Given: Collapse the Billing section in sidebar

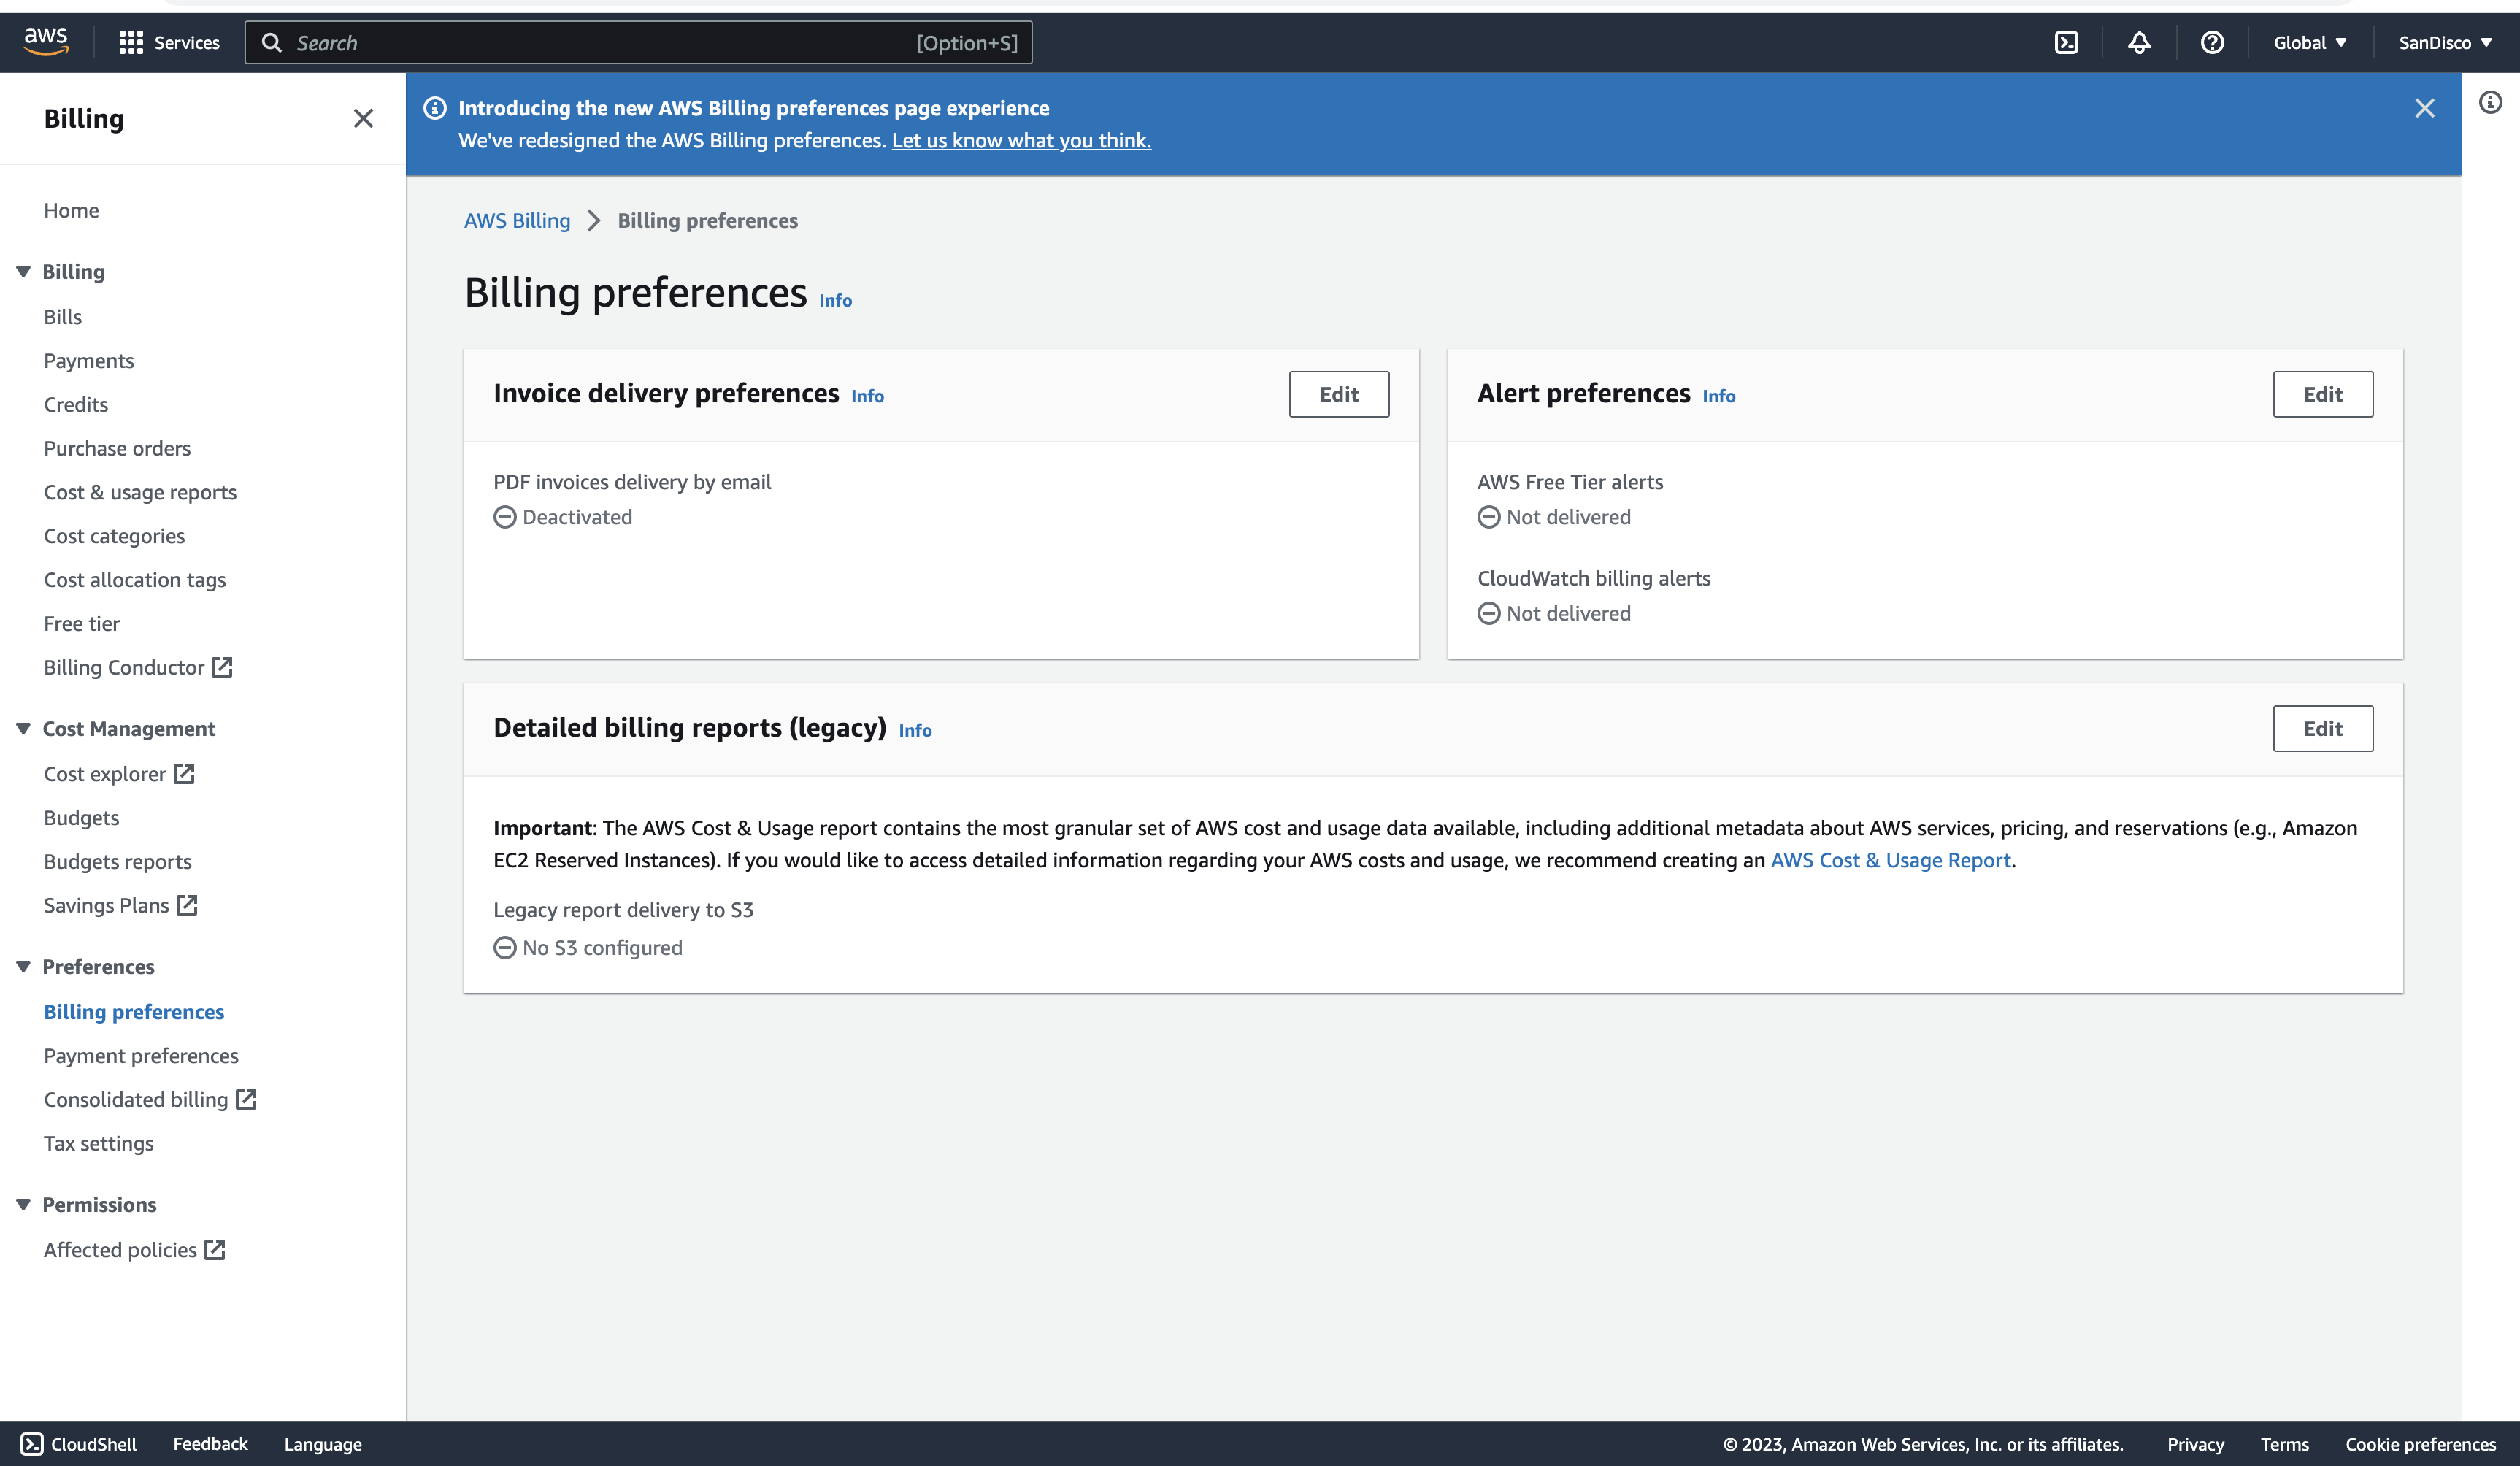Looking at the screenshot, I should [23, 271].
